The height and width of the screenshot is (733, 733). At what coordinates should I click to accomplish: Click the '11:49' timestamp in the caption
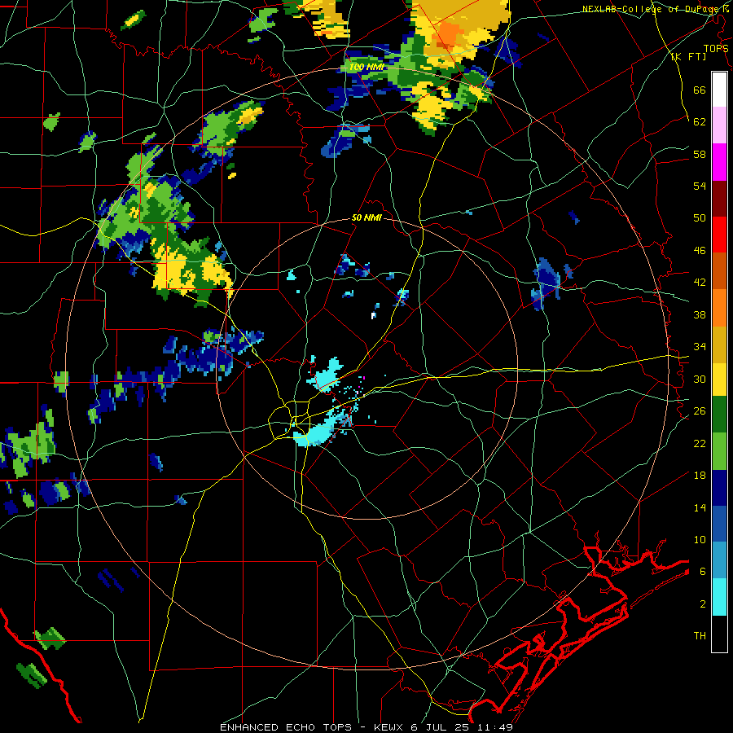point(495,727)
